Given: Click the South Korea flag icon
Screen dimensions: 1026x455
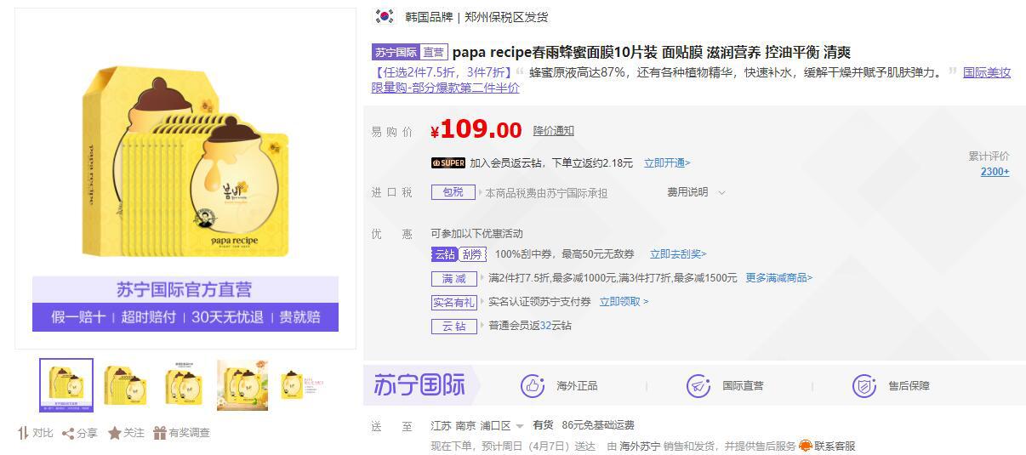Looking at the screenshot, I should tap(385, 16).
